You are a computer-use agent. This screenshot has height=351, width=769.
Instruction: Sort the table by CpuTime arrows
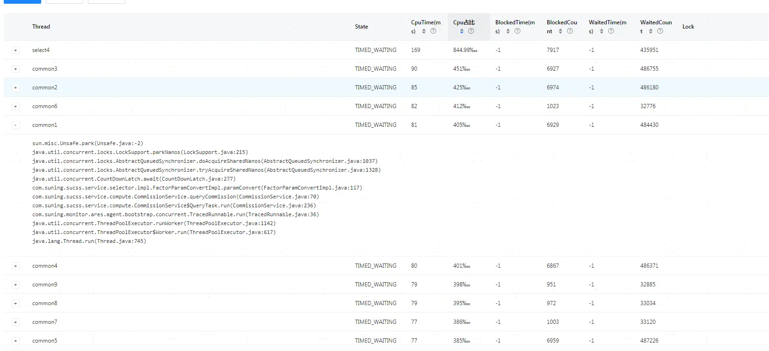coord(424,31)
